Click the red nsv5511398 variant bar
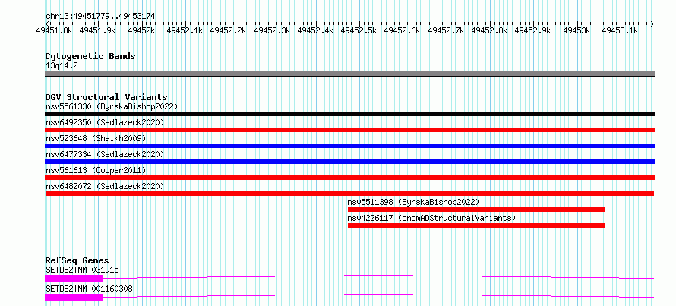This screenshot has height=306, width=676. (x=476, y=210)
